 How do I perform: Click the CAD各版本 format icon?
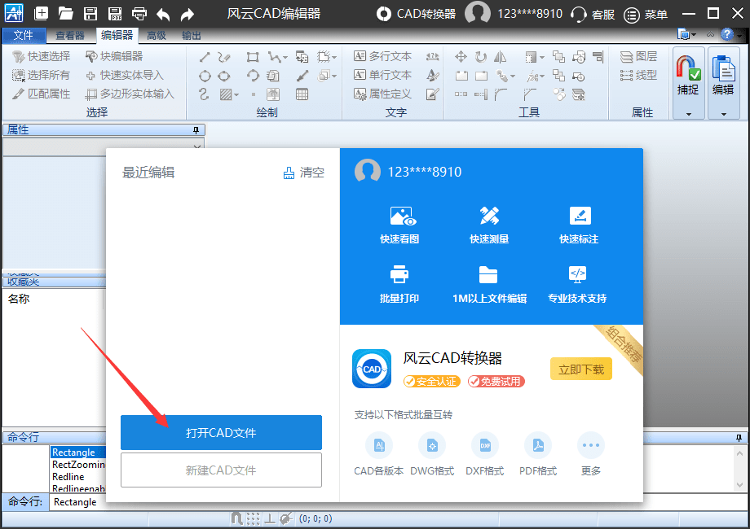point(379,445)
